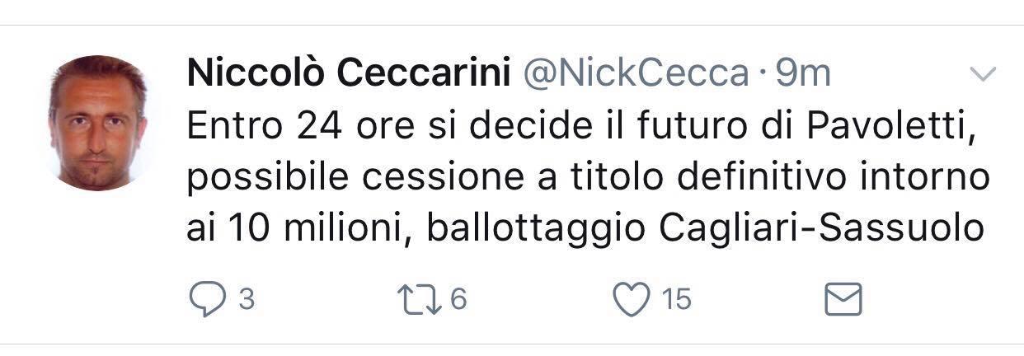
Task: Click the retweet count 6
Action: pyautogui.click(x=458, y=299)
